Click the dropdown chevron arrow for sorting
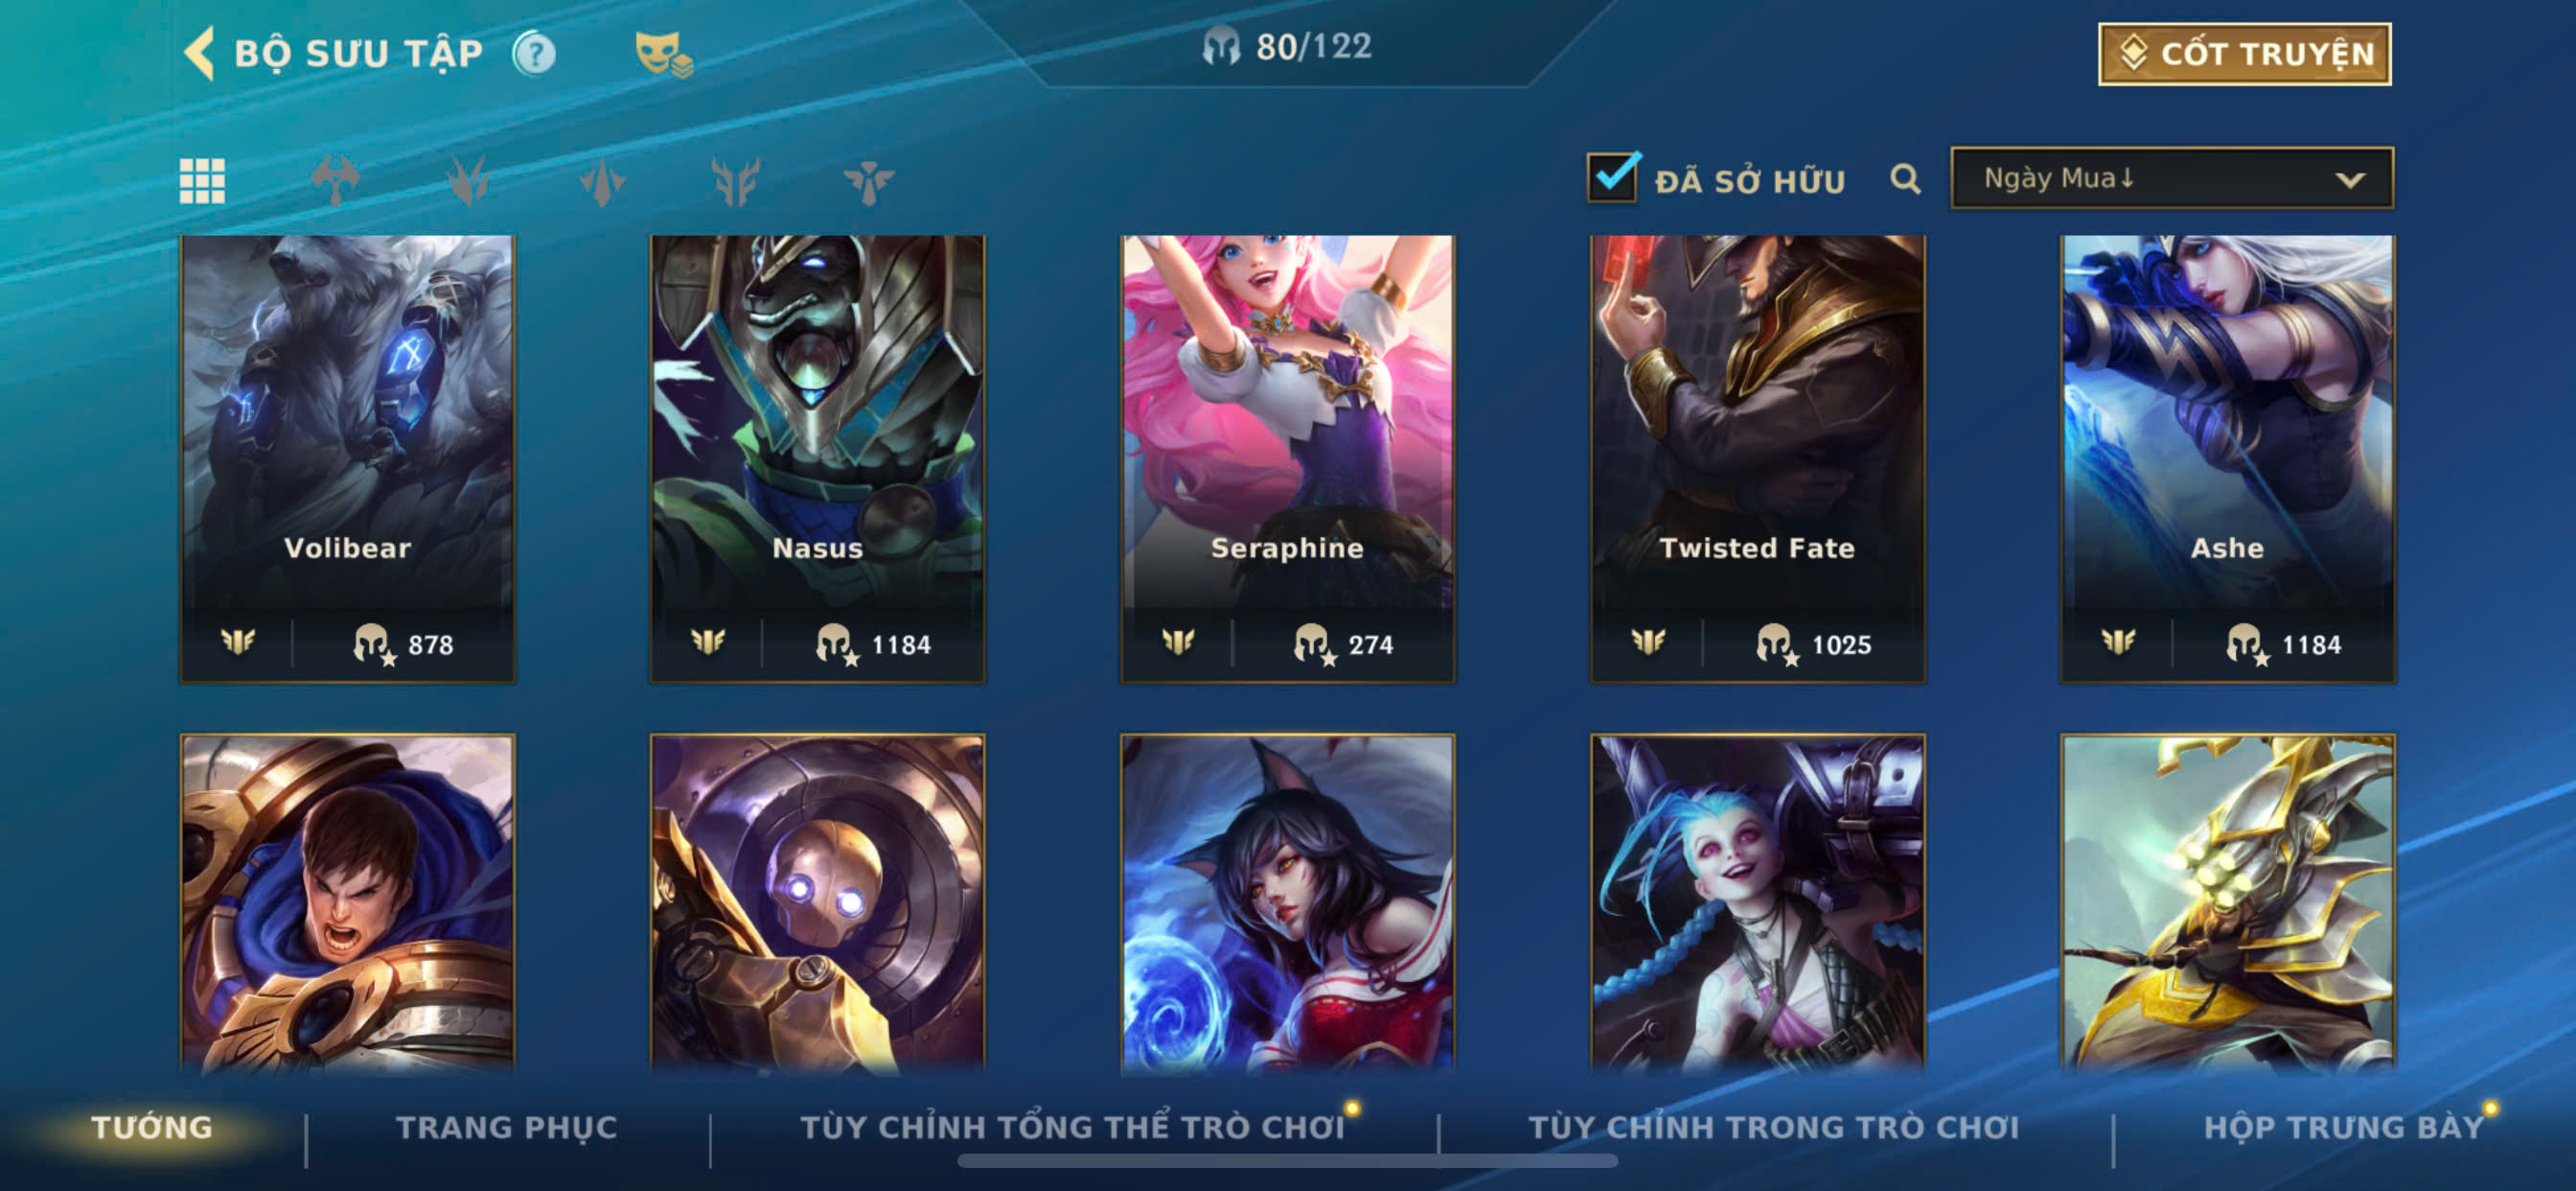 click(2350, 180)
